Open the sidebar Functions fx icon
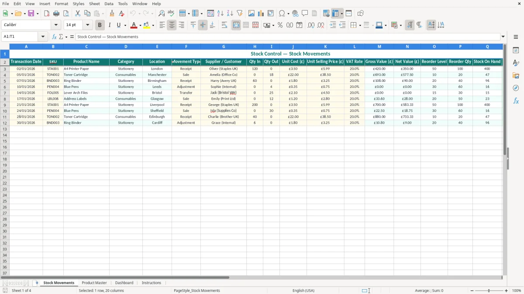The height and width of the screenshot is (294, 524). 516,101
